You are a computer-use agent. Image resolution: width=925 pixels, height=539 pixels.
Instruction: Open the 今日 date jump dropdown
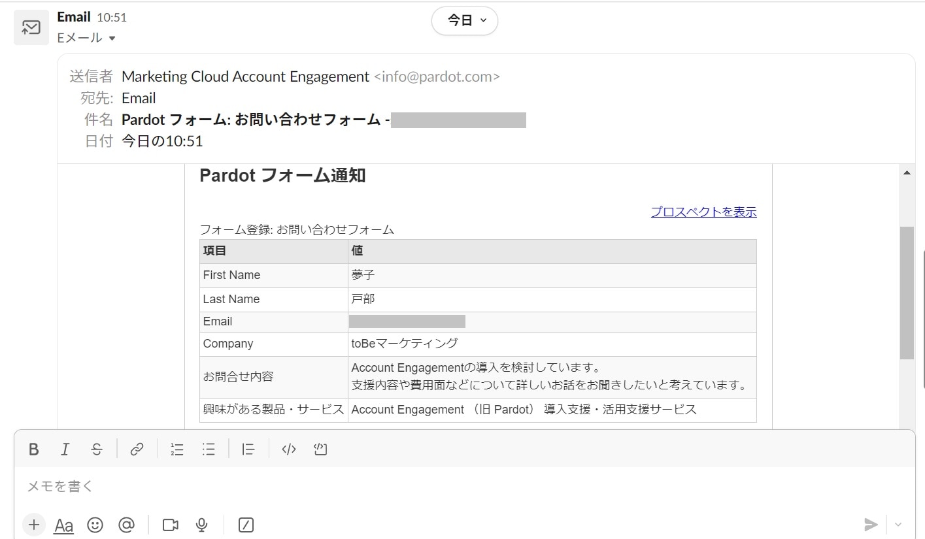(x=465, y=21)
